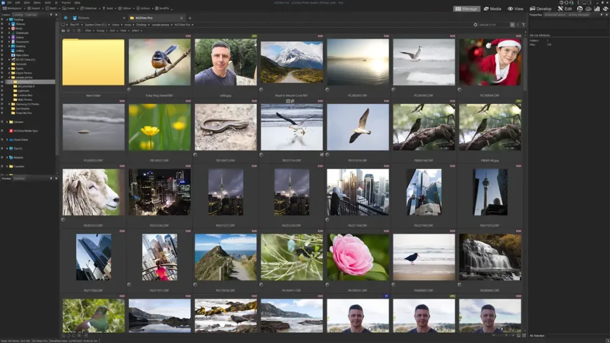Open the Batch dropdown

[52, 8]
